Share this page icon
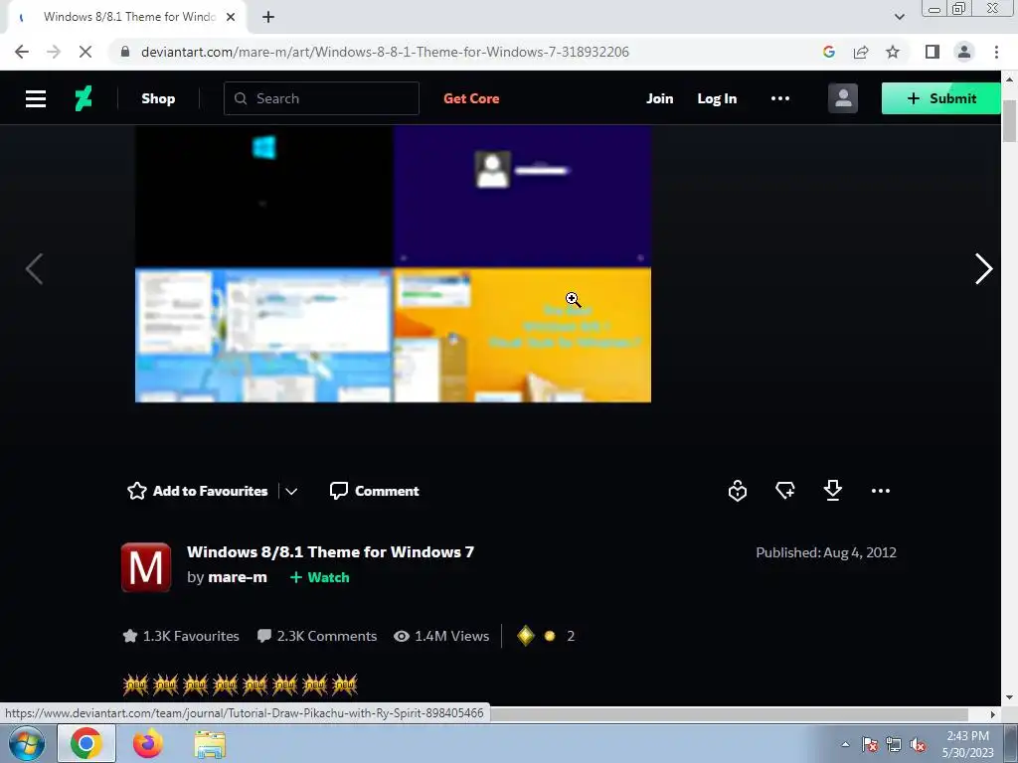This screenshot has height=763, width=1018. pyautogui.click(x=861, y=52)
